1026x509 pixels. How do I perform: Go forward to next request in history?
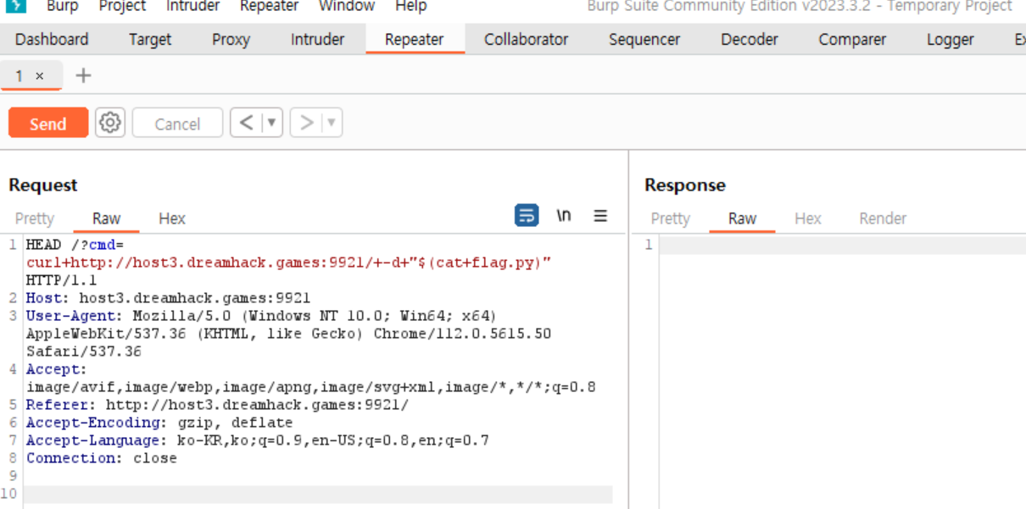pyautogui.click(x=306, y=123)
